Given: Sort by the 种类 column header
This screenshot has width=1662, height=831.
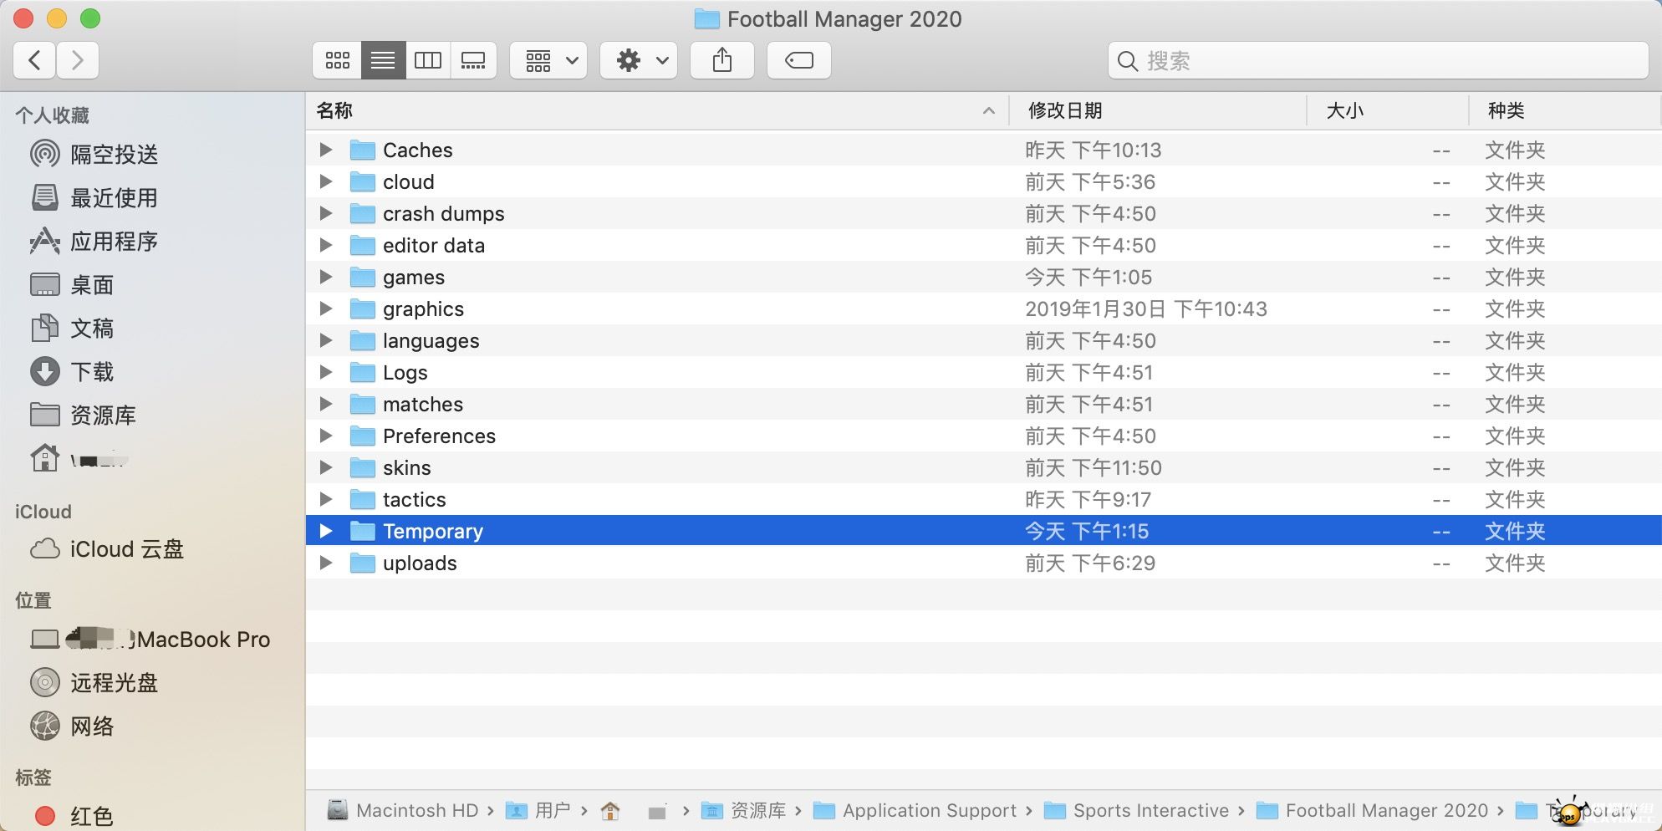Looking at the screenshot, I should point(1565,110).
